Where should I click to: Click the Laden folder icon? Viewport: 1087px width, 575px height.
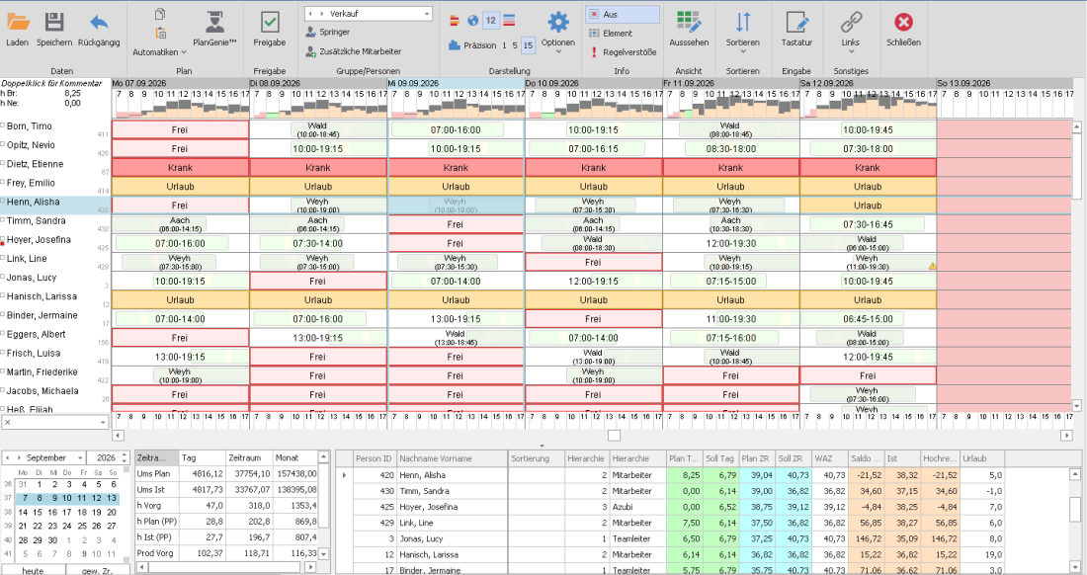click(18, 22)
